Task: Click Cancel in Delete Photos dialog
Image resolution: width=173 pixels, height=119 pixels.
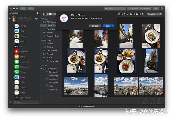Action: coord(95,26)
